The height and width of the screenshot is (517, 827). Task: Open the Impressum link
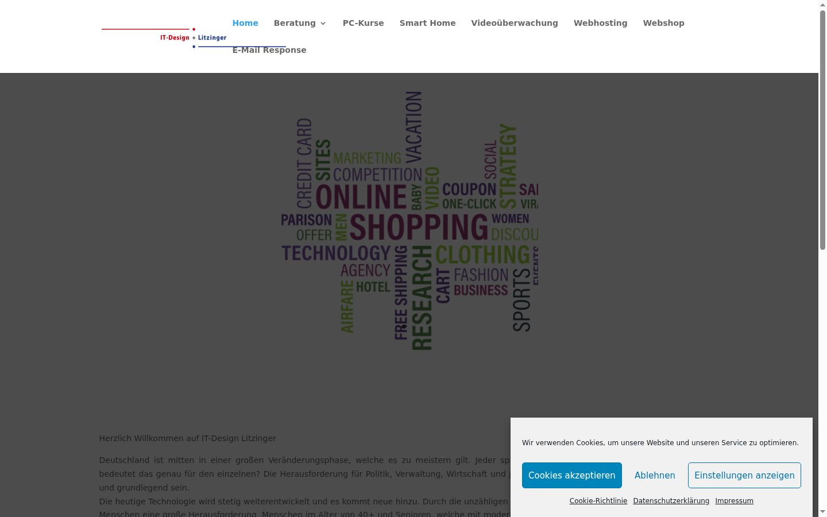735,501
